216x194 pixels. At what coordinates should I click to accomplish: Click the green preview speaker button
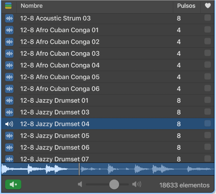coord(13,184)
